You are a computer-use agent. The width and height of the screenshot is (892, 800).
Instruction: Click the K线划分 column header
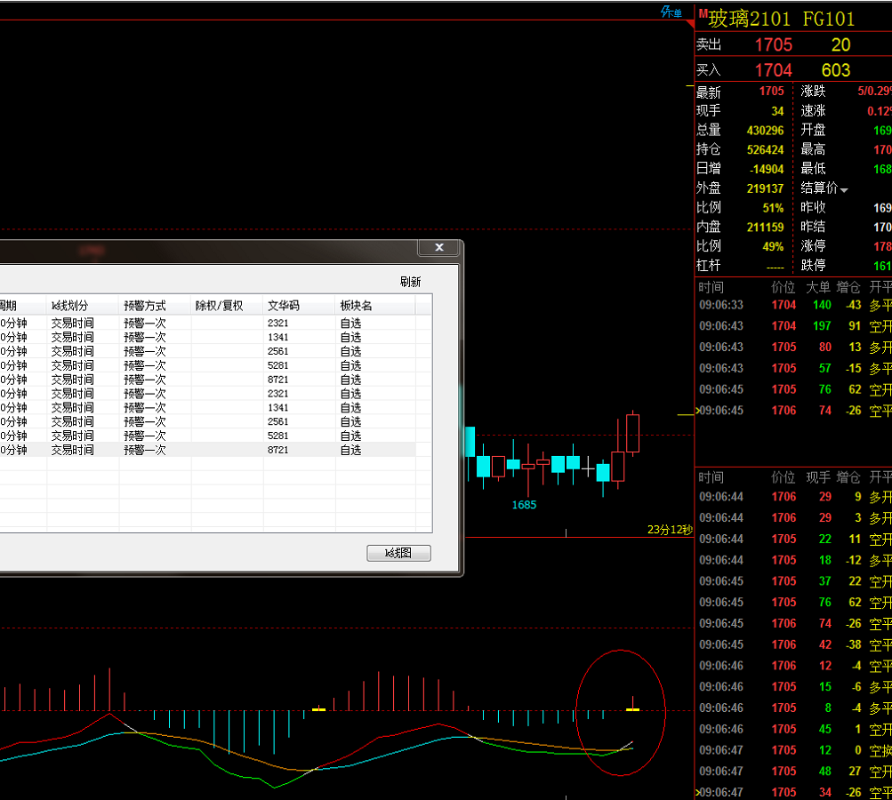point(70,306)
